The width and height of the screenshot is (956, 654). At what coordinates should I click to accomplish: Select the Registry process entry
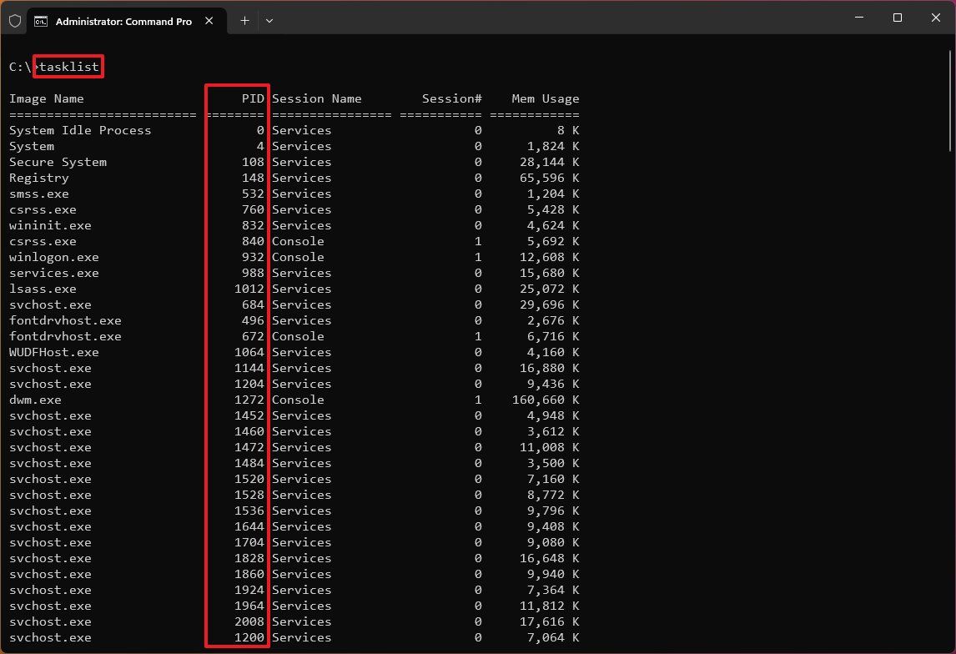click(39, 178)
